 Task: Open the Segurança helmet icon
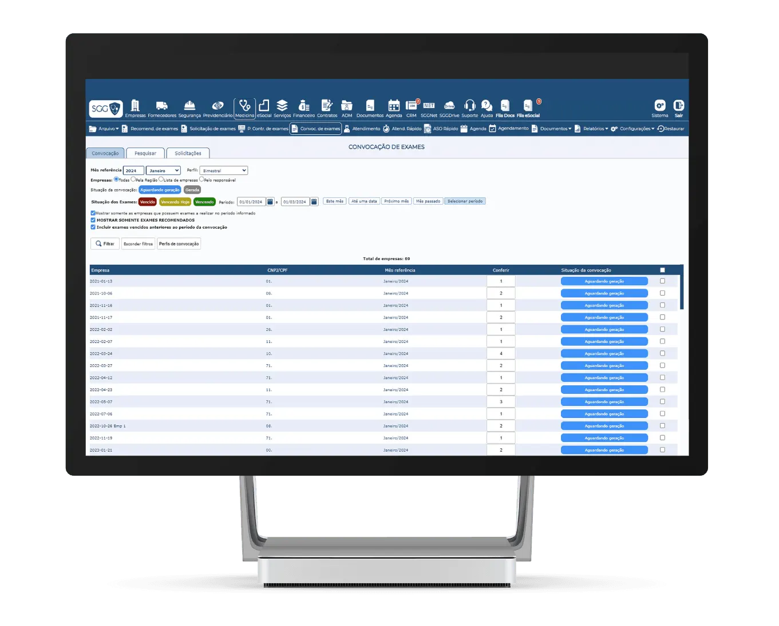189,108
